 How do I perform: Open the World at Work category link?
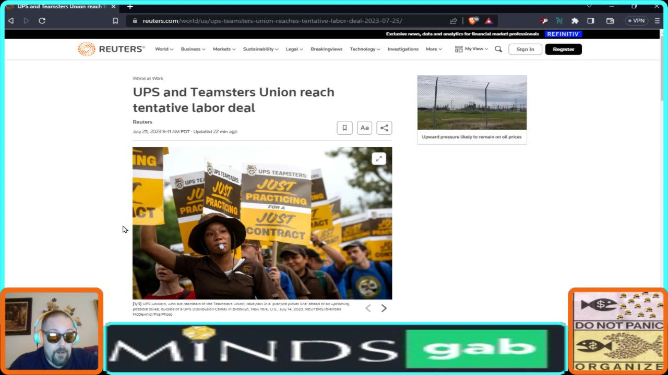pos(148,79)
